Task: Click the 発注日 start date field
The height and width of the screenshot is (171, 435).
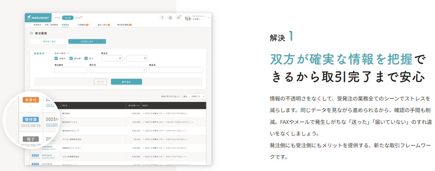Action: [112, 58]
